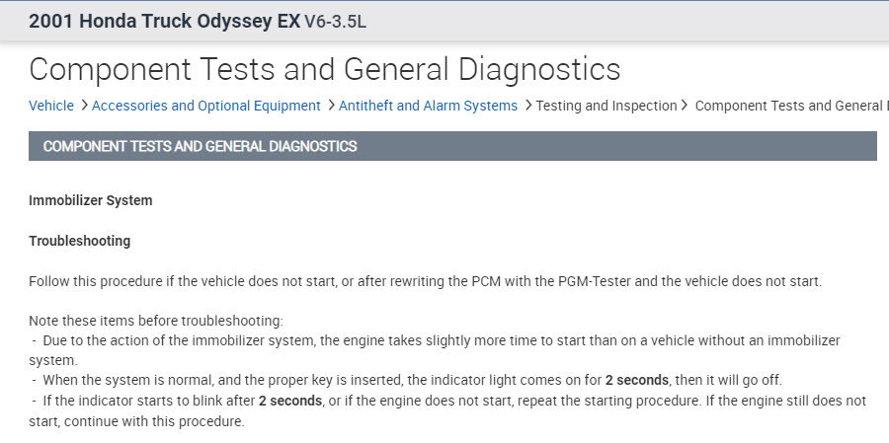Click the 2001 Honda Truck Odyssey EX title
Screen dimensions: 889x443
164,22
